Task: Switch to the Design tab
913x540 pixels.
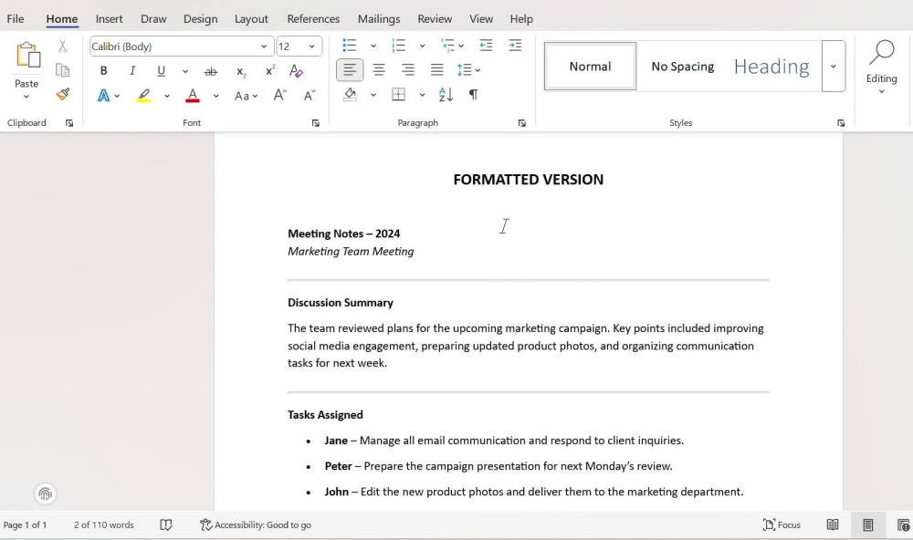Action: (x=200, y=18)
